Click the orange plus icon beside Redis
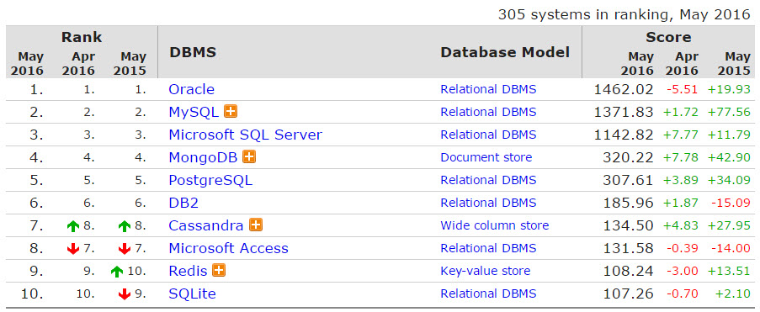The width and height of the screenshot is (760, 312). click(x=219, y=270)
